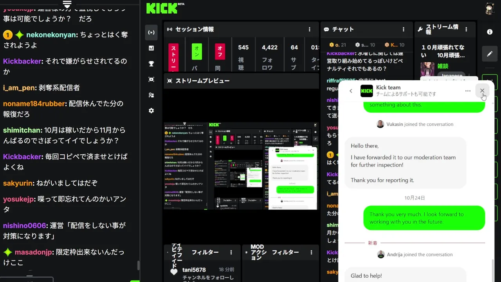501x282 pixels.
Task: Click the heart icon next to tani5678
Action: (x=174, y=272)
